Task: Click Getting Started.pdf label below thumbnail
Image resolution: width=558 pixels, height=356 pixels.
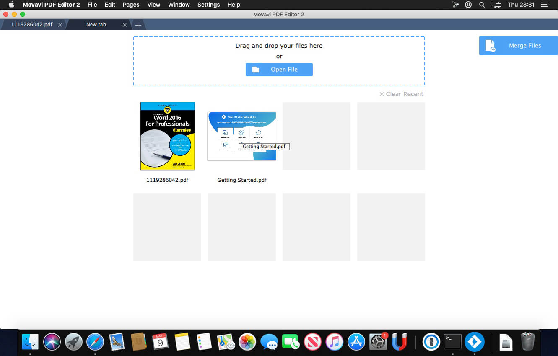Action: coord(242,180)
